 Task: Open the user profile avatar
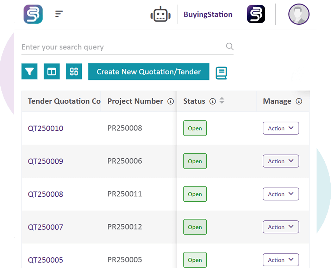pyautogui.click(x=299, y=14)
